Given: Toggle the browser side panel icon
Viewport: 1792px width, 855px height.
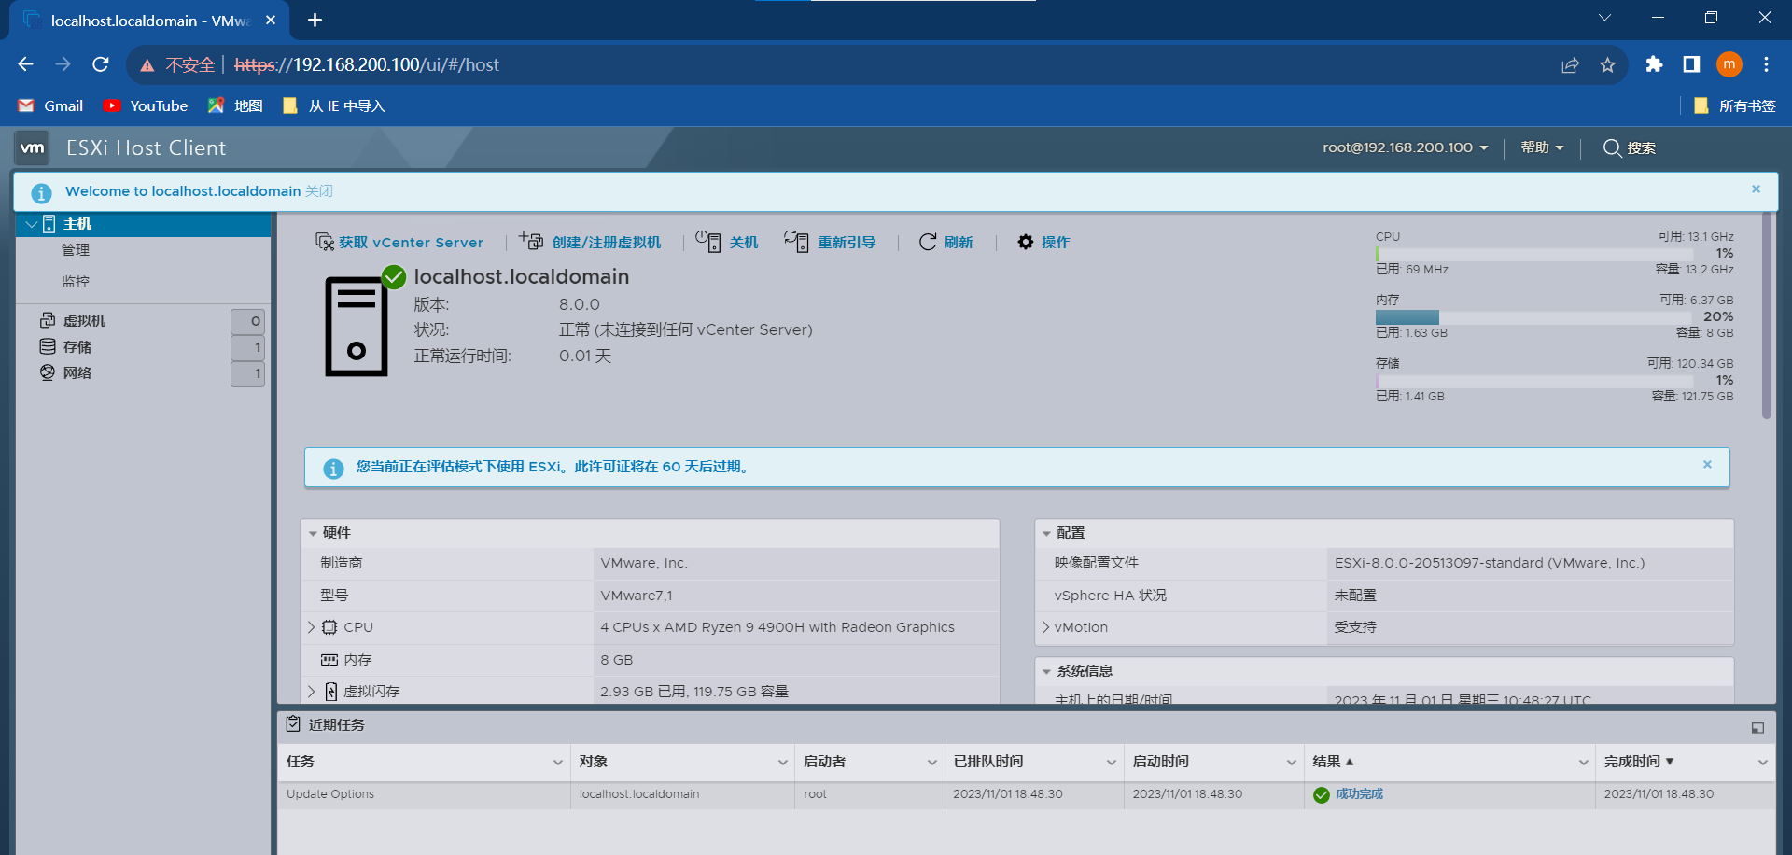Looking at the screenshot, I should tap(1691, 64).
